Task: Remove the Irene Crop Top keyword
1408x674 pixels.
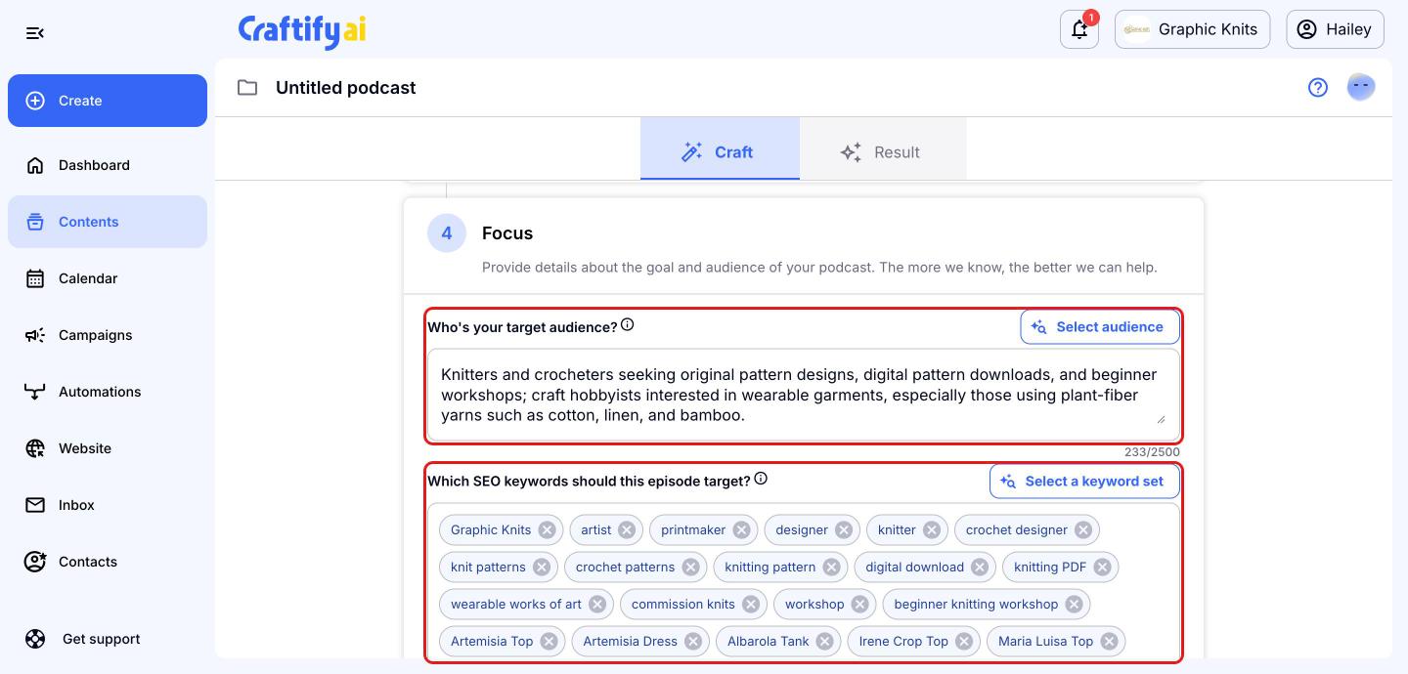Action: click(964, 642)
